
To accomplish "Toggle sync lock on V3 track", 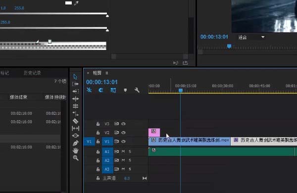I will point(116,124).
